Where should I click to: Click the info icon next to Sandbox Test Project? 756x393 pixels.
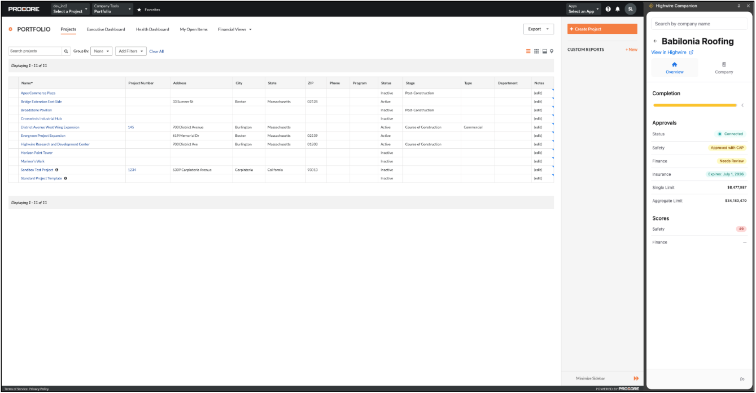click(x=57, y=170)
